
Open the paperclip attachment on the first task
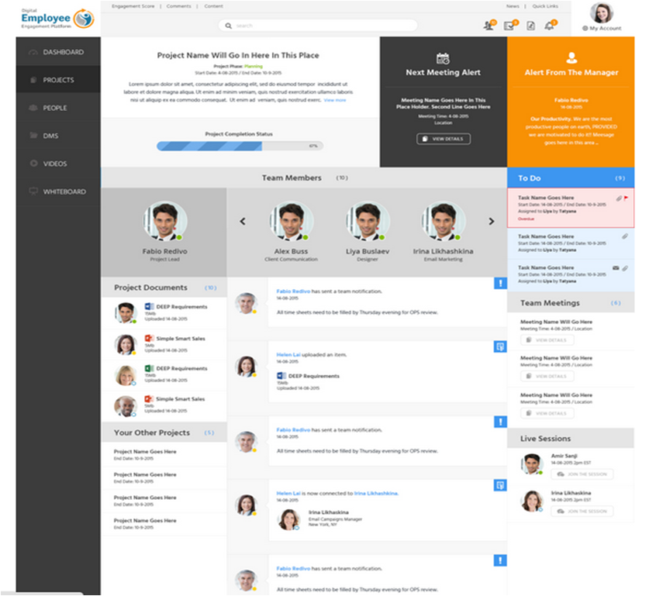coord(619,198)
